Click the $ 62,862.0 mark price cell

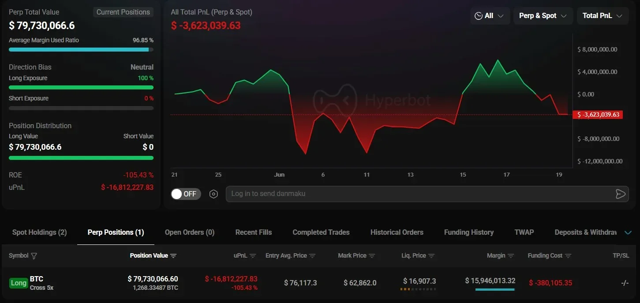[x=360, y=283]
